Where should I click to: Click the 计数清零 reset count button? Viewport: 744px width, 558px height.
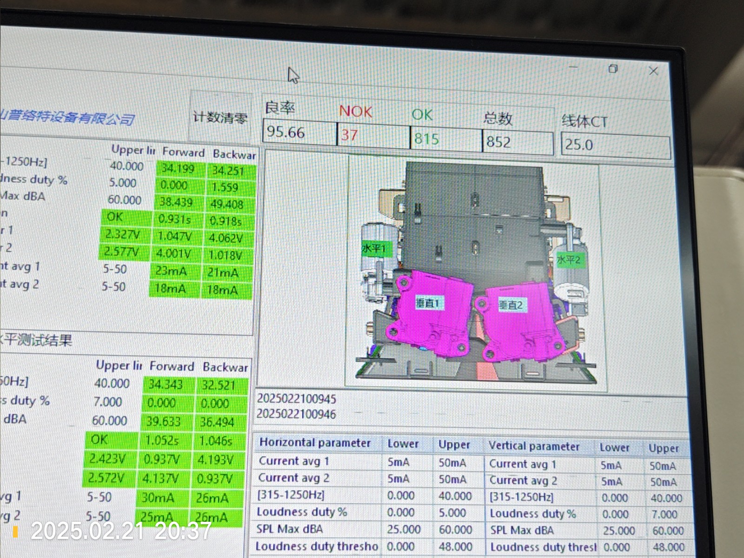pyautogui.click(x=220, y=117)
